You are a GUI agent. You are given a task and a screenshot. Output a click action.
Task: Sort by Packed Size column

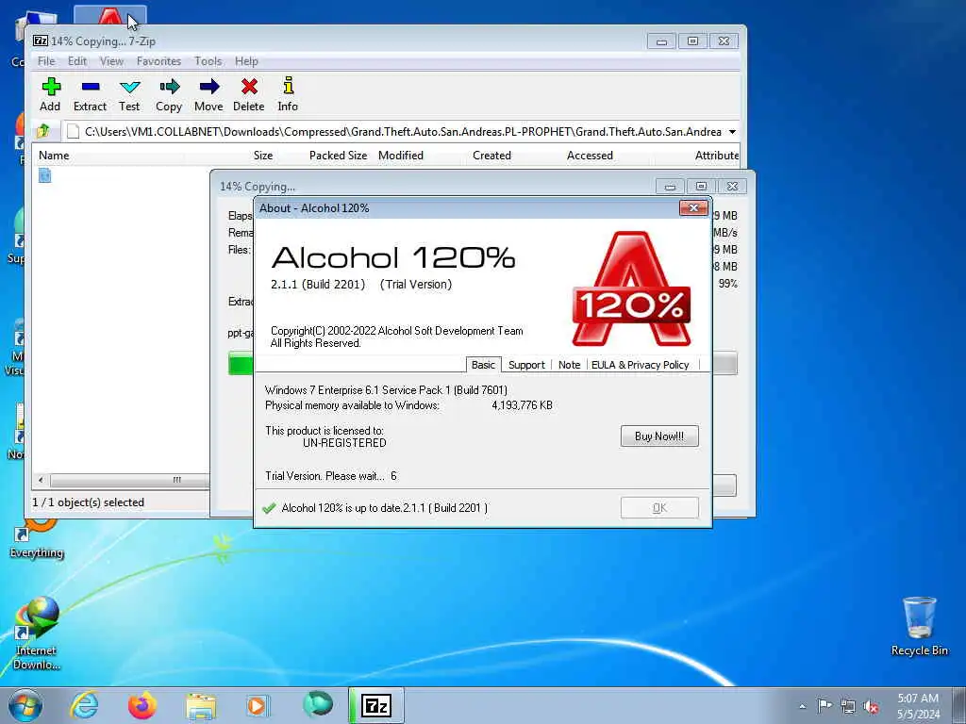[338, 156]
